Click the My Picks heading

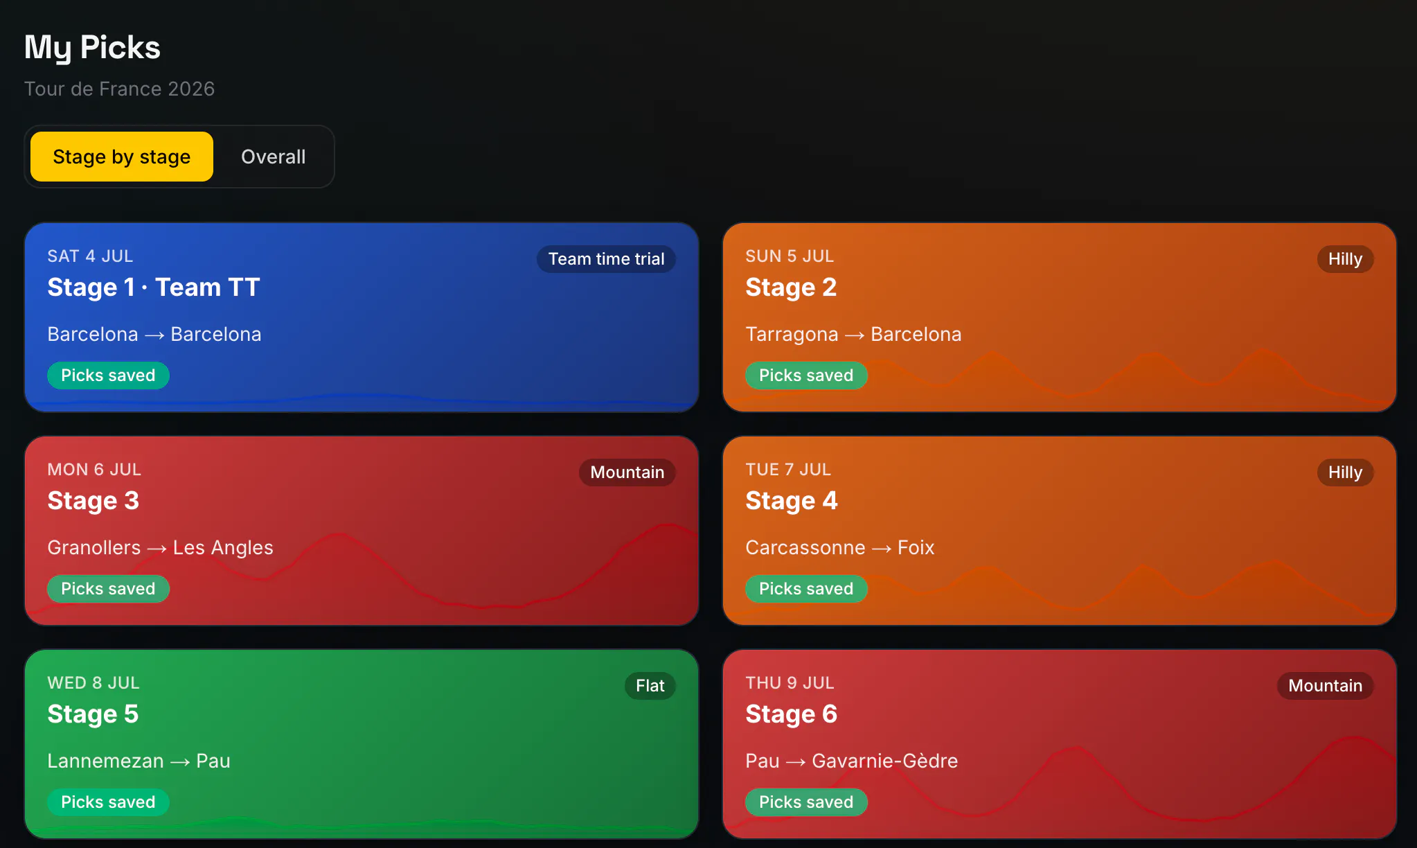pyautogui.click(x=92, y=48)
